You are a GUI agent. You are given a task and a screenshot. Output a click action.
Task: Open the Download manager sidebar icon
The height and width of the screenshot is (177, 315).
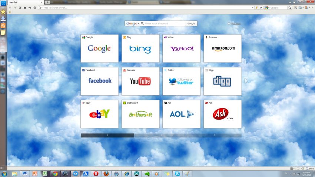click(3, 19)
